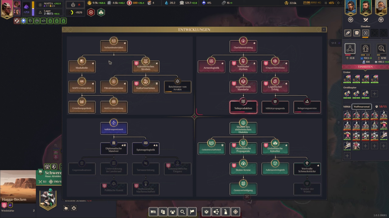Click the Aufklärungsnetzwerk development
Viewport: 389px width, 218px height.
point(114,128)
